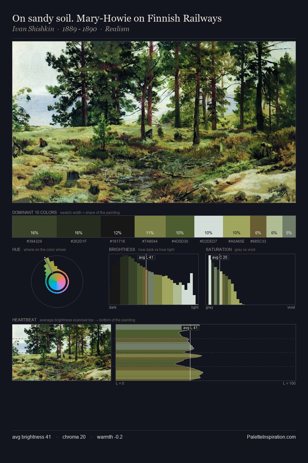The width and height of the screenshot is (308, 463).
Task: Select the 6% pale sage swatch
Action: point(274,227)
